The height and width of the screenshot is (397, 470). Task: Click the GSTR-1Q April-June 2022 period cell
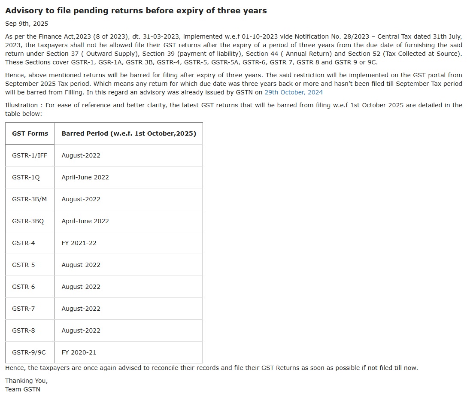(x=85, y=177)
